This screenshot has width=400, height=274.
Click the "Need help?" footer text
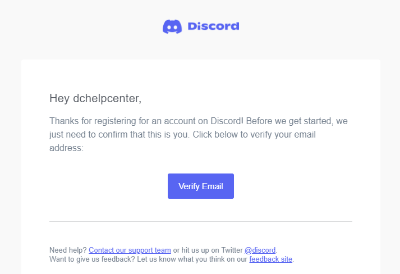(68, 250)
